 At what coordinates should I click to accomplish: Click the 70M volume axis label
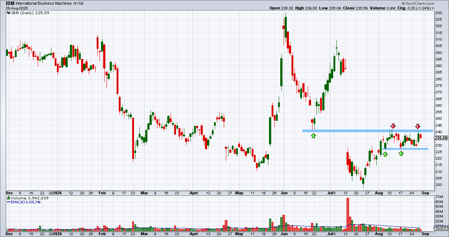tap(439, 196)
